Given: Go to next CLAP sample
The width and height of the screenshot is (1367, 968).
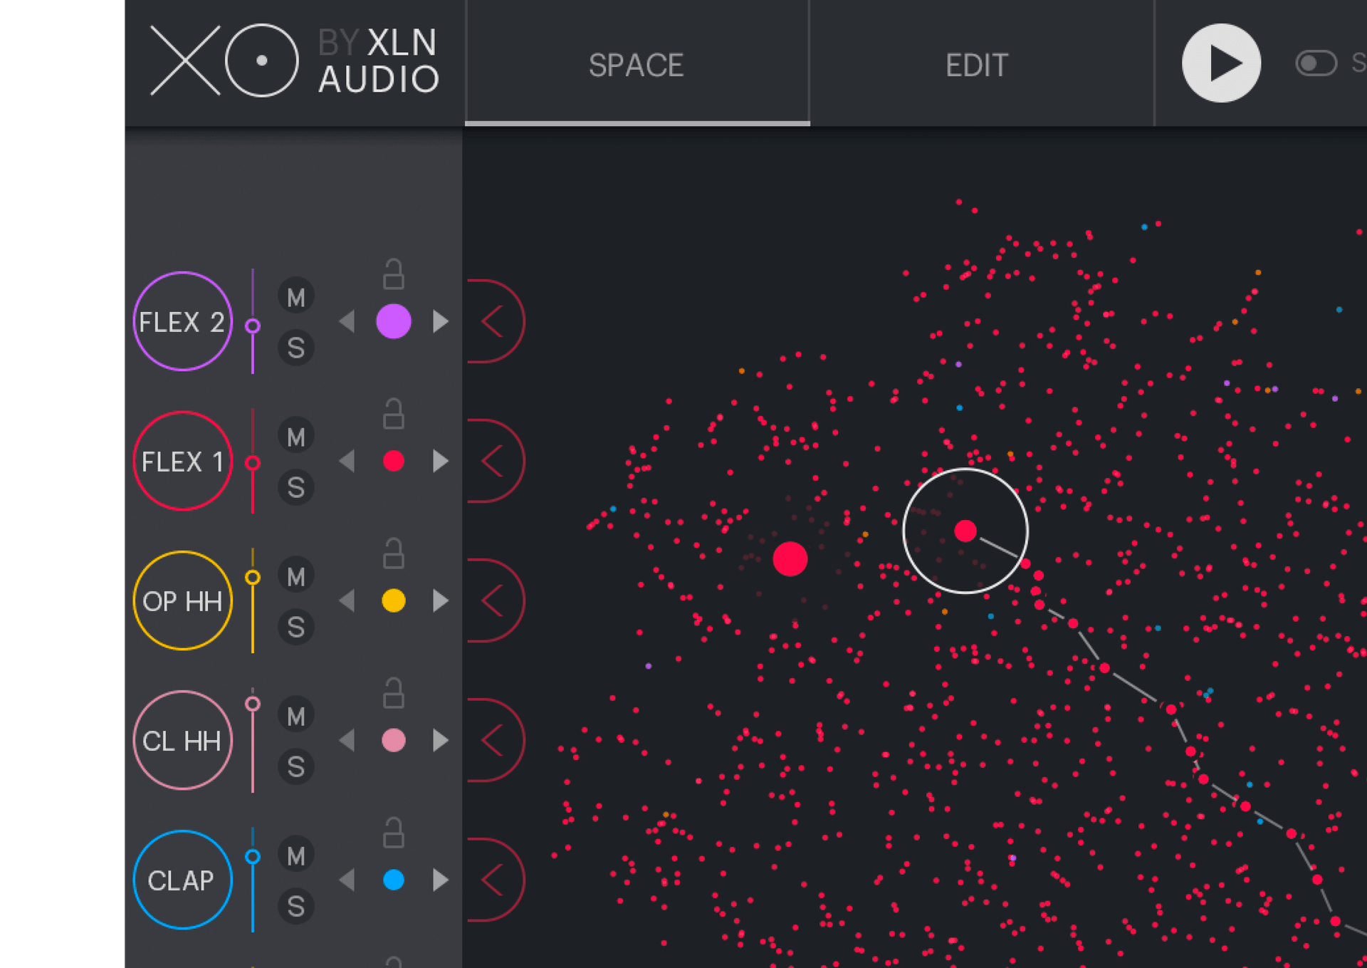Looking at the screenshot, I should coord(441,880).
